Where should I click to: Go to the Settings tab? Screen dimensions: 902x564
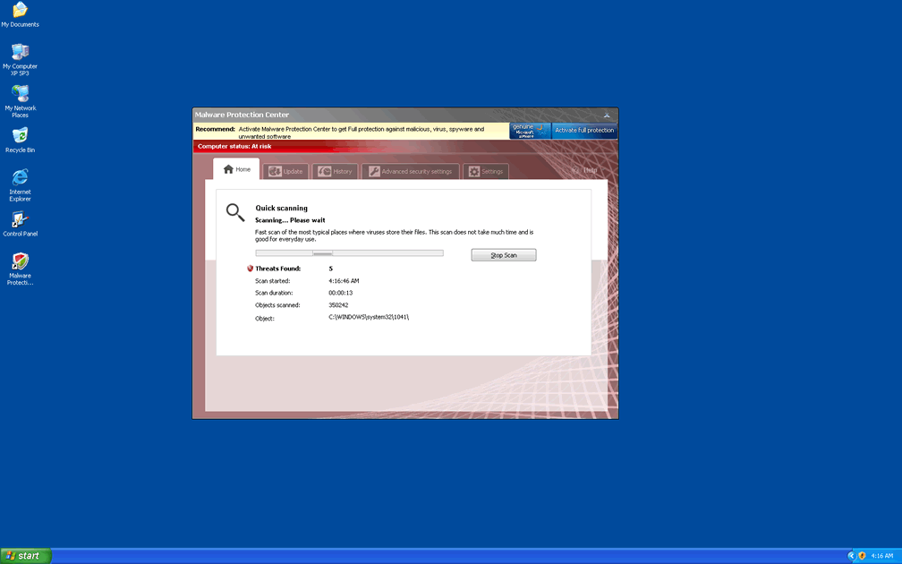pos(486,171)
